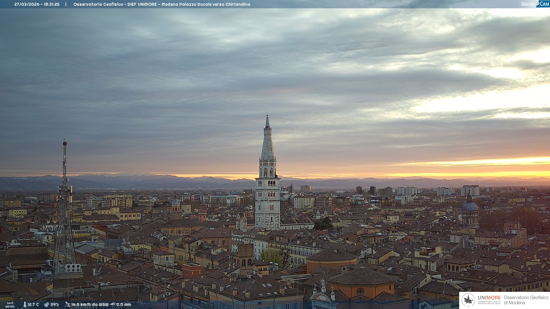
Task: Click the humidity water drops icon
Action: coord(46,304)
